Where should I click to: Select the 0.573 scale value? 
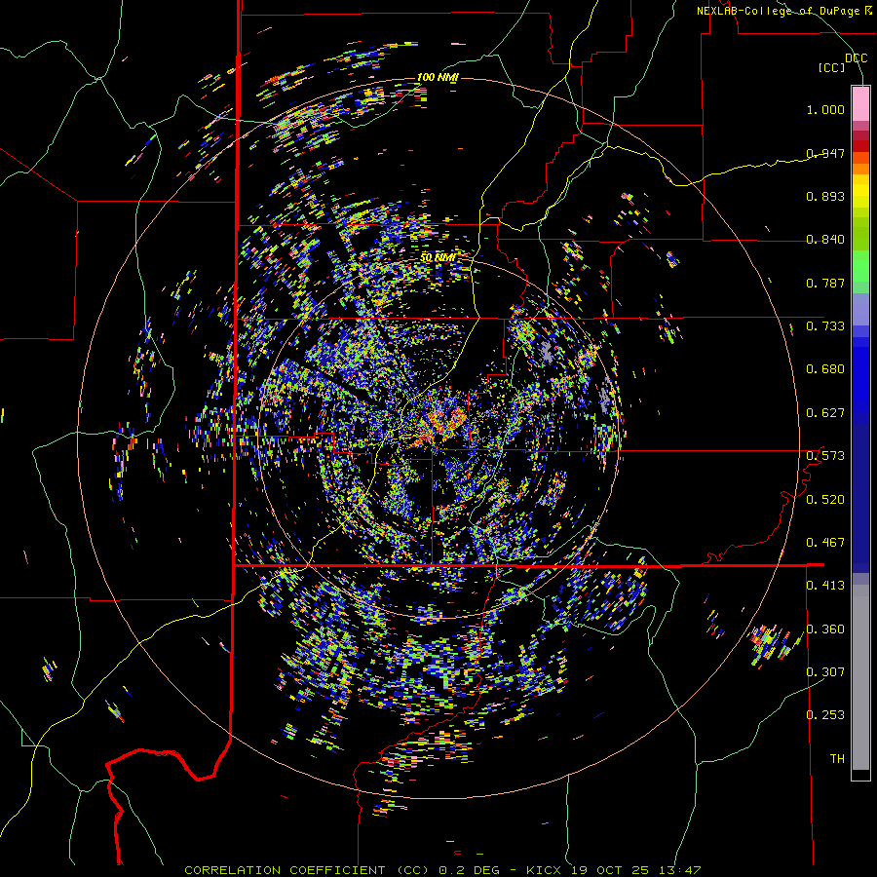point(825,456)
